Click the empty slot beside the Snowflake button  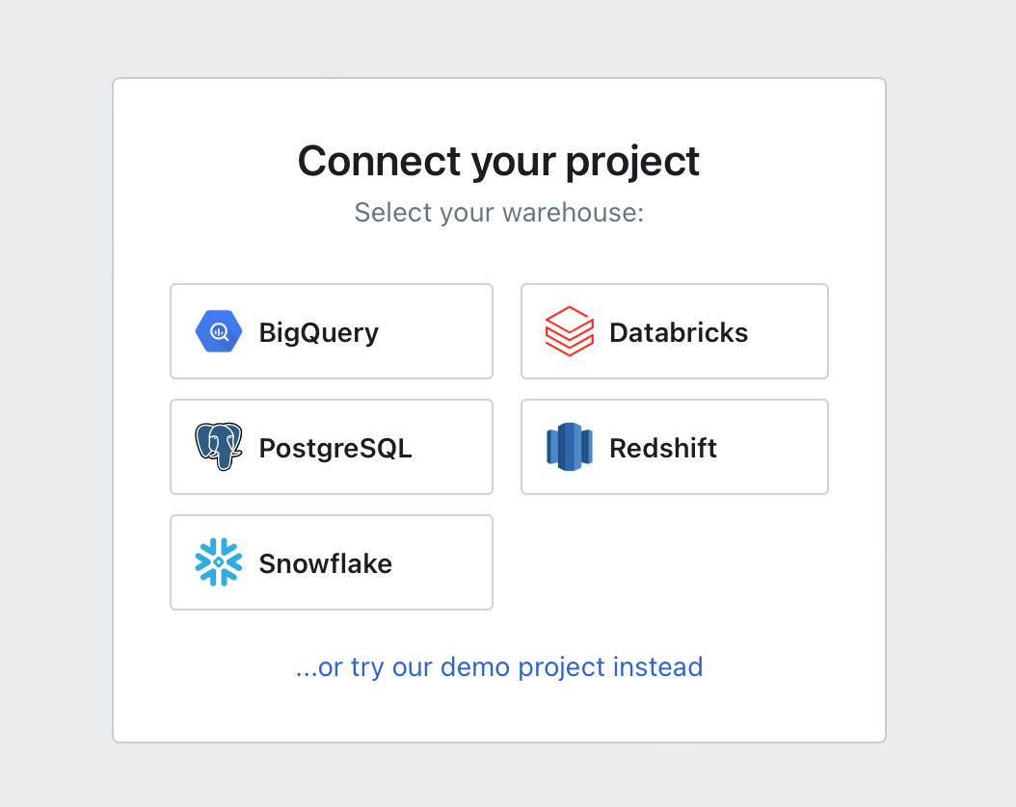(674, 562)
